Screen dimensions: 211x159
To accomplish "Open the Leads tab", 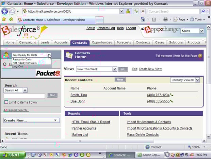I will pyautogui.click(x=45, y=43).
